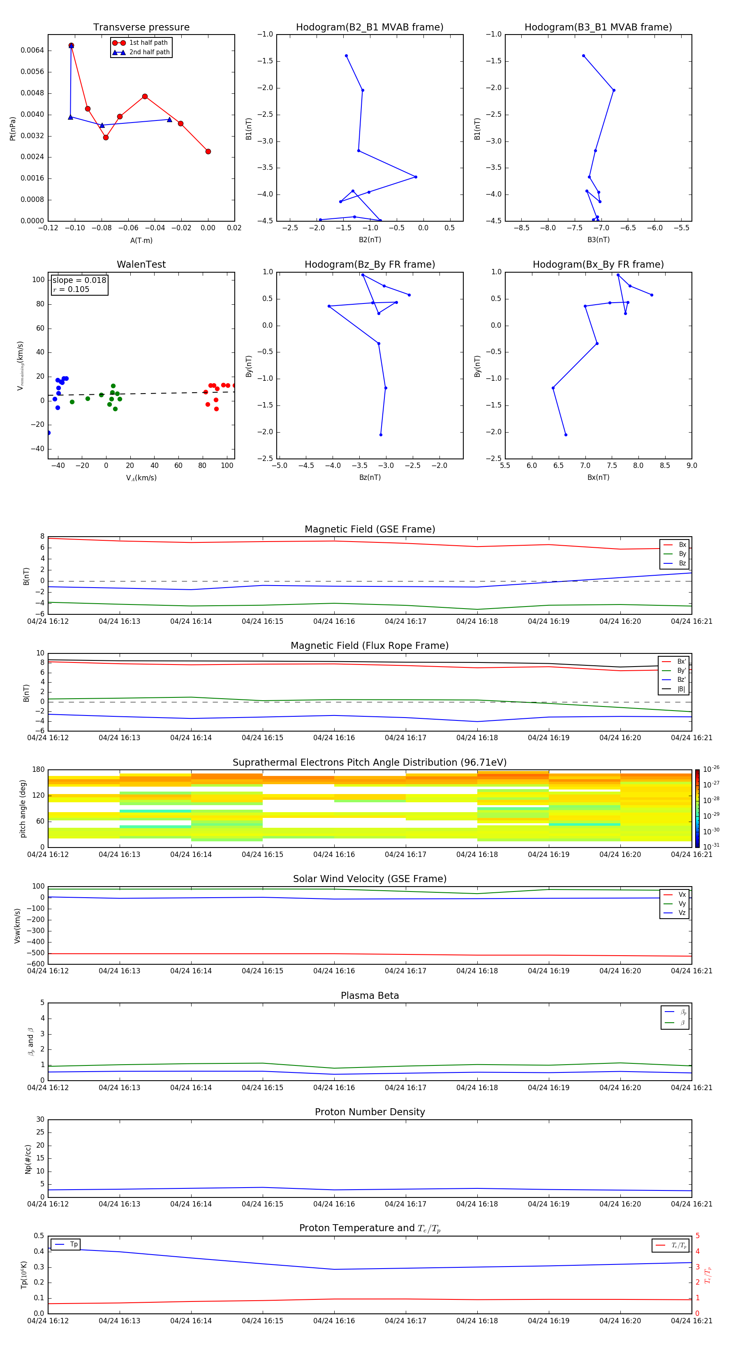Click 'Bx(nT)' x-axis label
Image resolution: width=740 pixels, height=1357 pixels.
pos(598,477)
